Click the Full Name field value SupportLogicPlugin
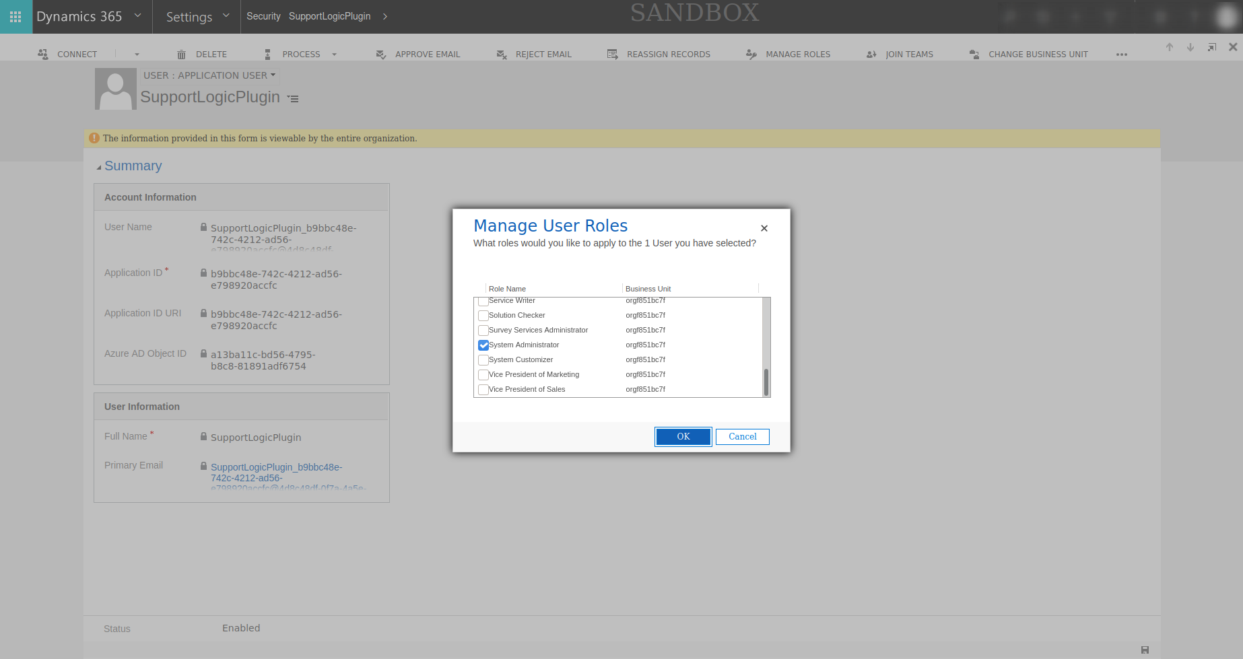Screen dimensions: 1243x659 tap(256, 438)
